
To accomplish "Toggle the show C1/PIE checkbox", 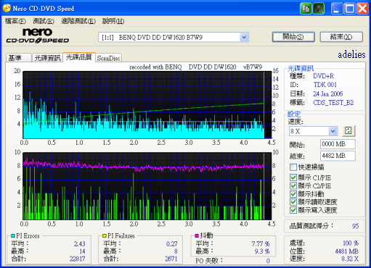I will click(x=293, y=177).
